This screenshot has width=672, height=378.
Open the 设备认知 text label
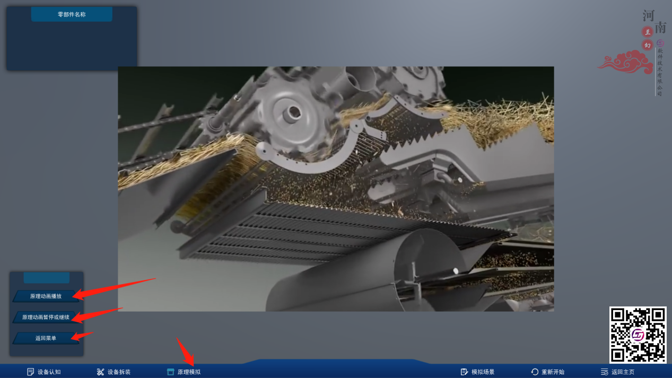49,372
